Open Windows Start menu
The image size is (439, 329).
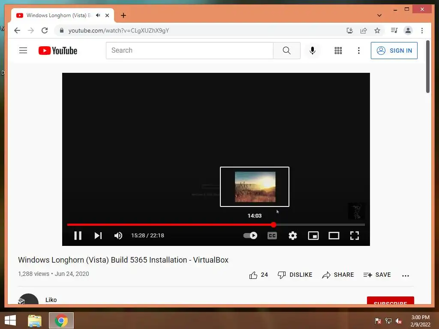tap(10, 320)
